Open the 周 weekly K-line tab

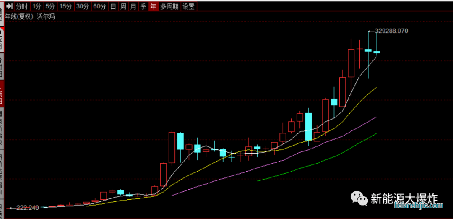(x=123, y=6)
